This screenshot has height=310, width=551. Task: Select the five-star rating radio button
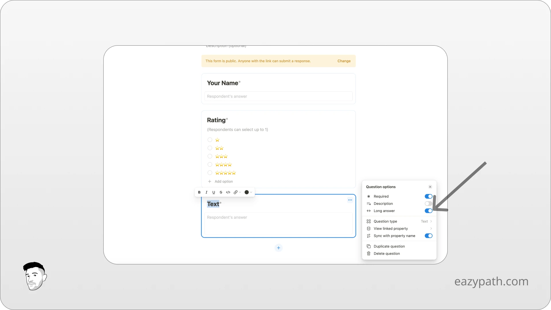(x=210, y=173)
